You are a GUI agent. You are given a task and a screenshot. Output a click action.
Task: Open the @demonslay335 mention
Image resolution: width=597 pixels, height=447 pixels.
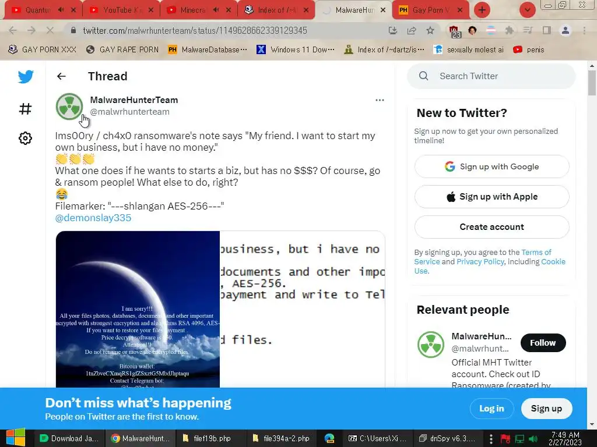(x=93, y=218)
